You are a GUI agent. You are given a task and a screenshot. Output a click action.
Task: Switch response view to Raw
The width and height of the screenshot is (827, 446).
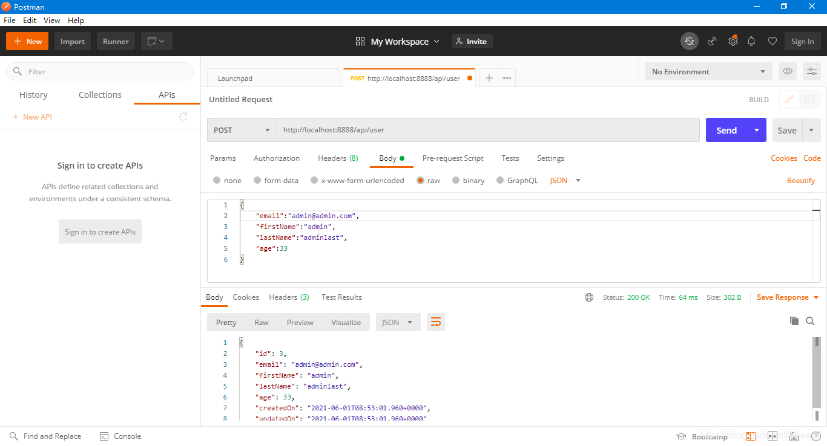pyautogui.click(x=262, y=323)
